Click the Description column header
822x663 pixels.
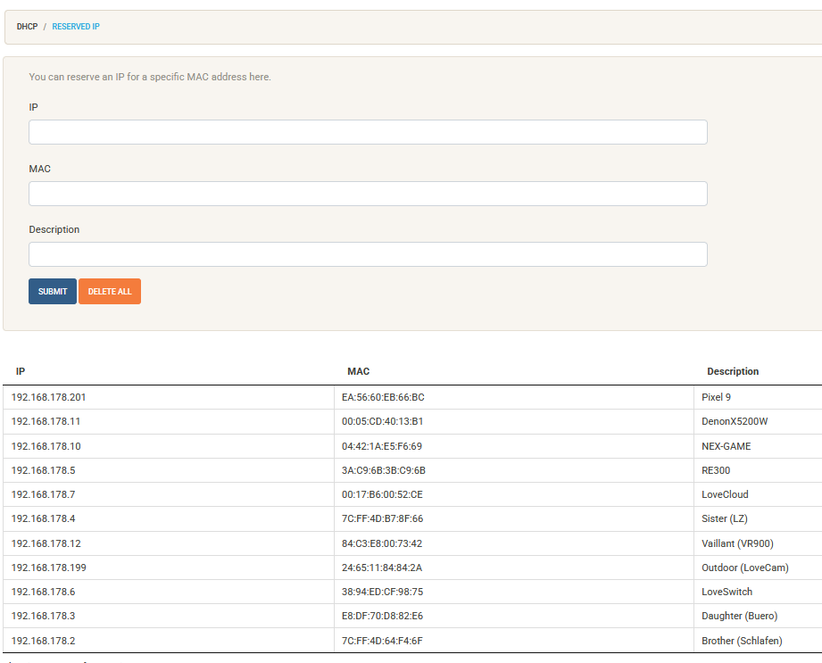tap(733, 371)
